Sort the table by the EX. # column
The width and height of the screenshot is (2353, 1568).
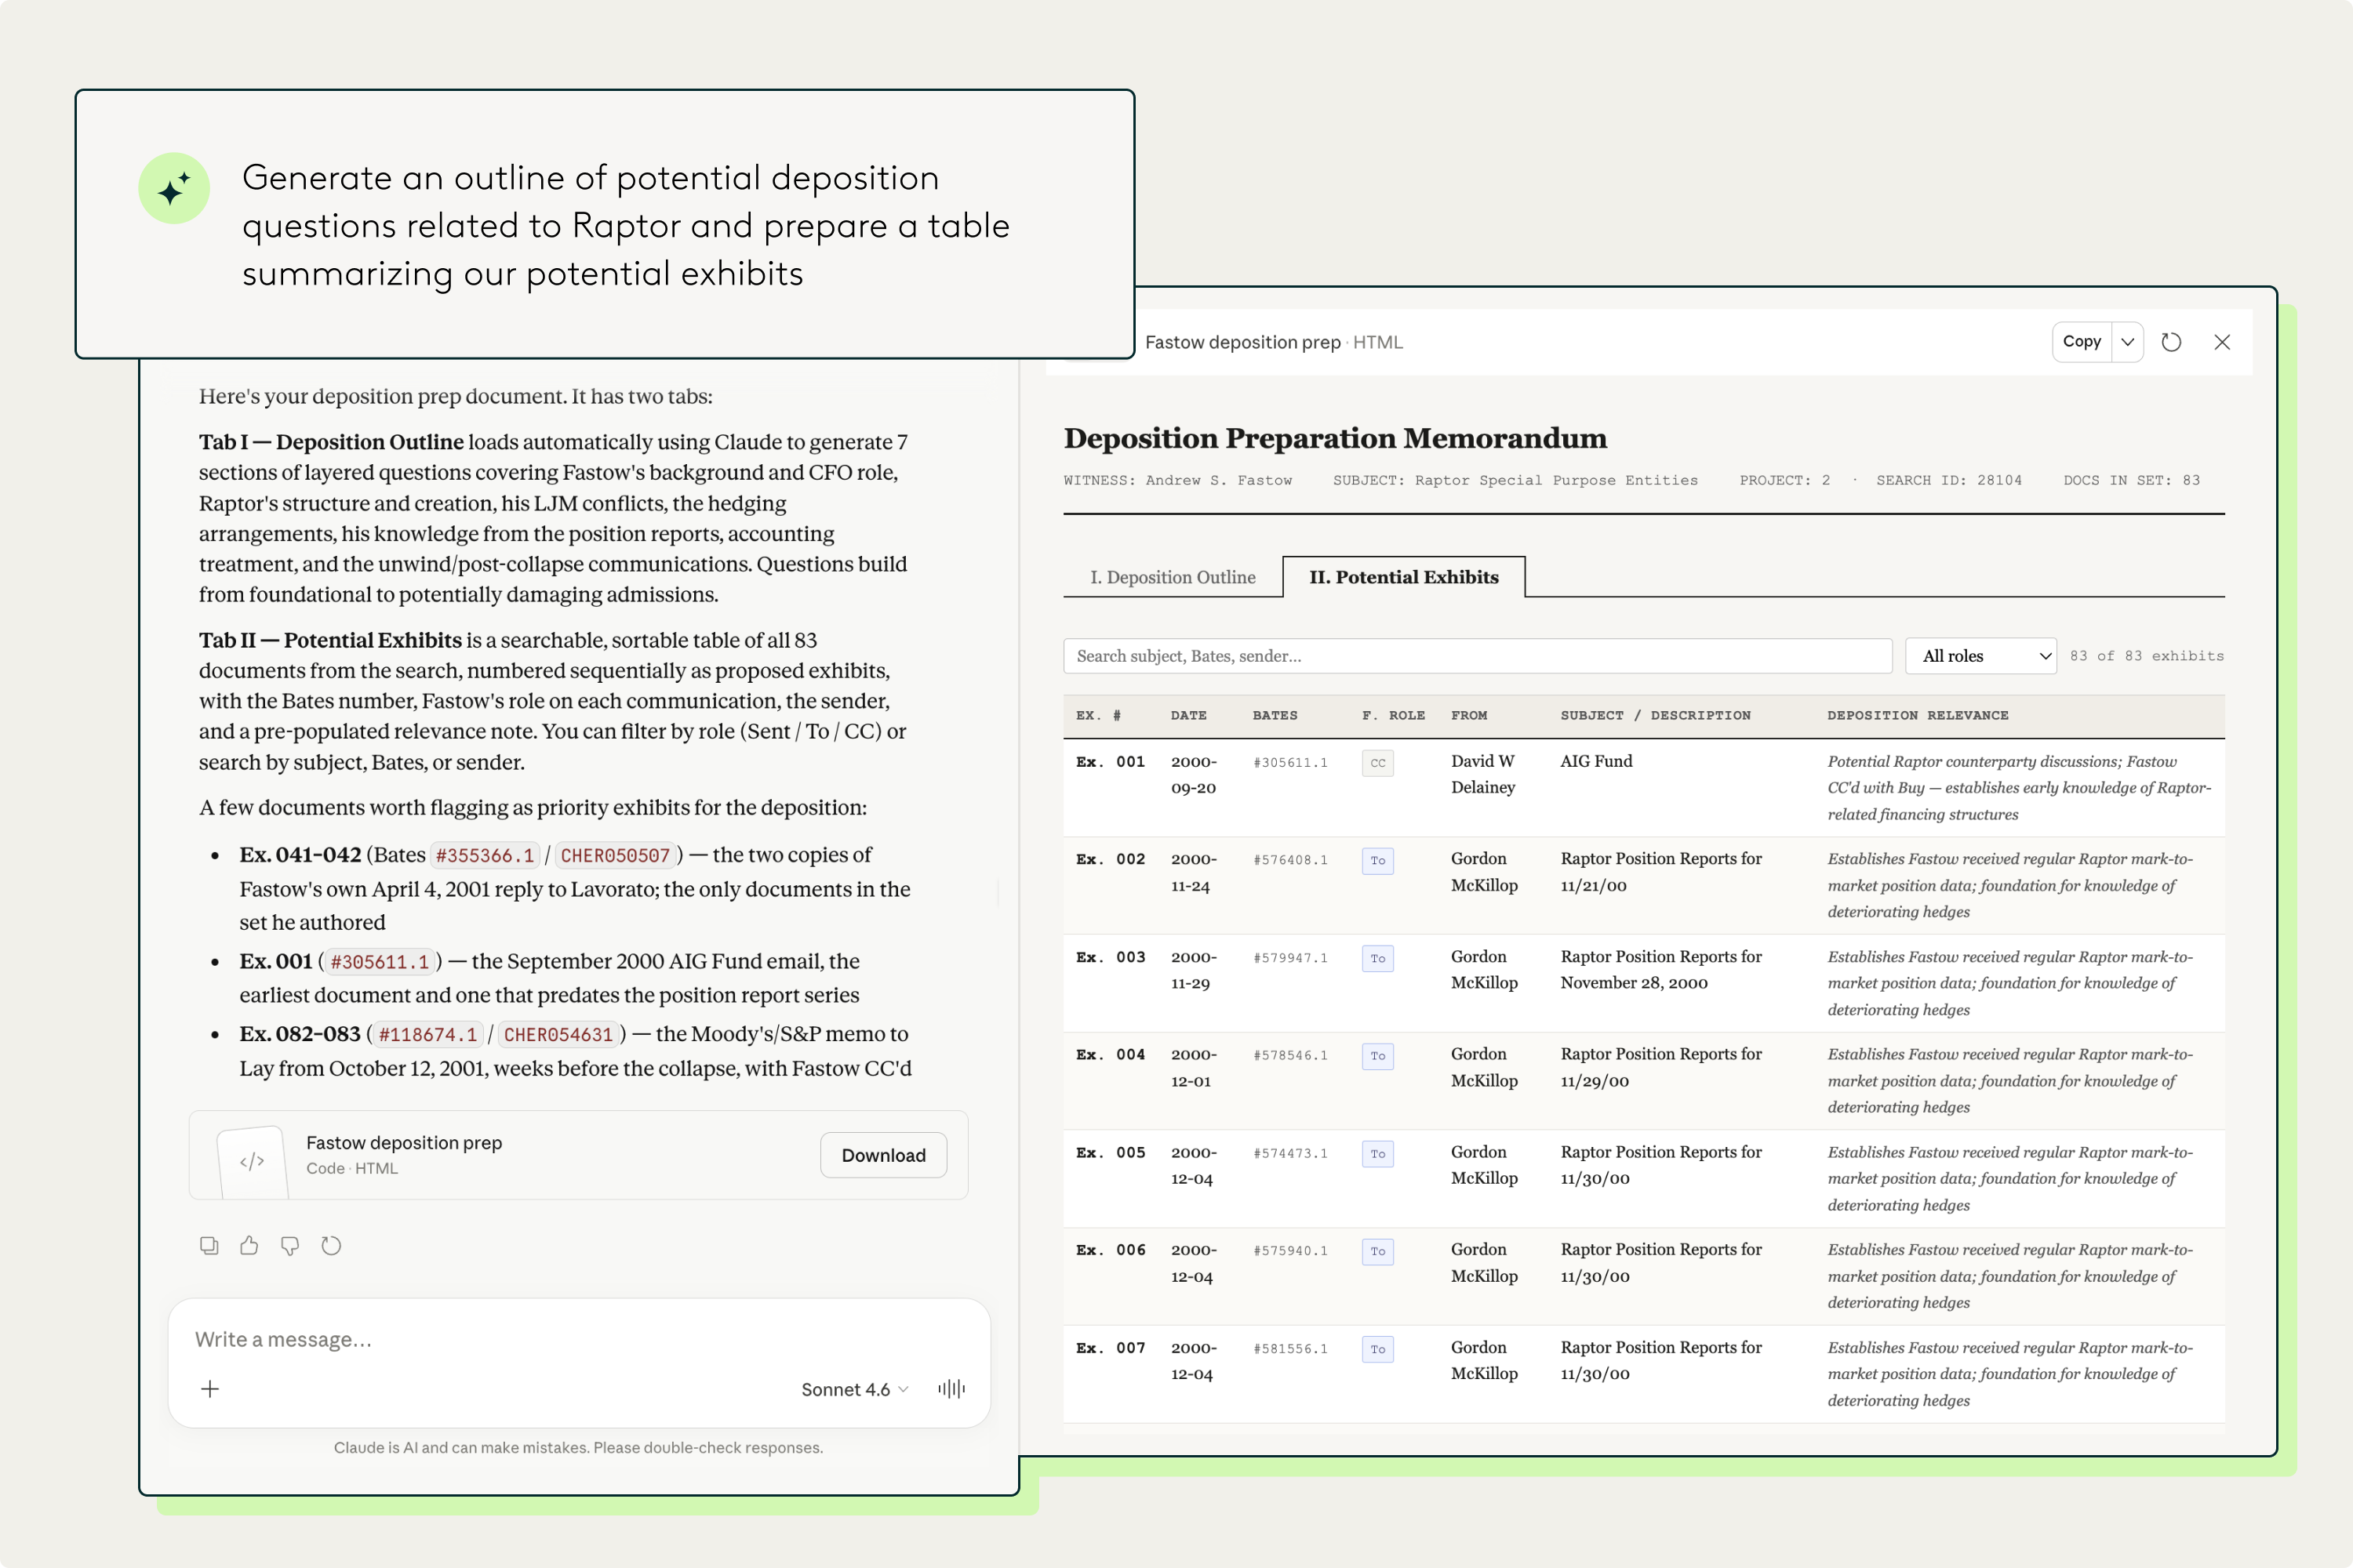pos(1099,715)
